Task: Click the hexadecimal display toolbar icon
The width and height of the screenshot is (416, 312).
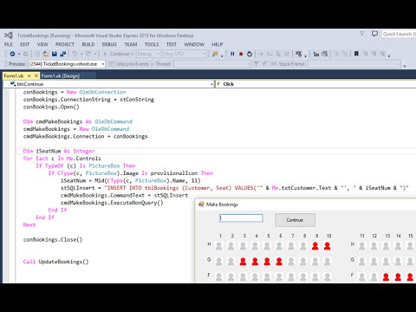Action: (x=299, y=54)
